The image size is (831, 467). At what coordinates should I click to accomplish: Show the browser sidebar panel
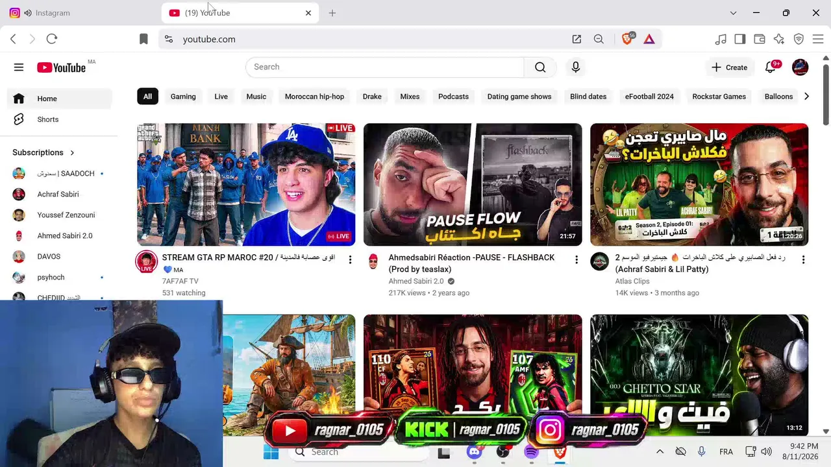[x=740, y=39]
